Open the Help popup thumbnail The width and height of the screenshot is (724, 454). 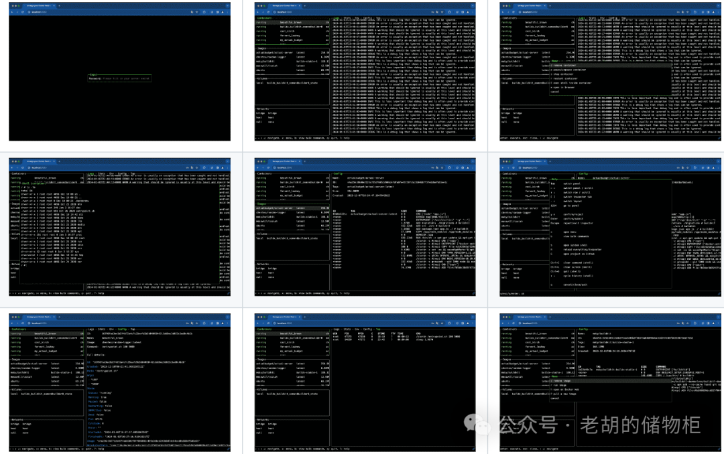[611, 228]
